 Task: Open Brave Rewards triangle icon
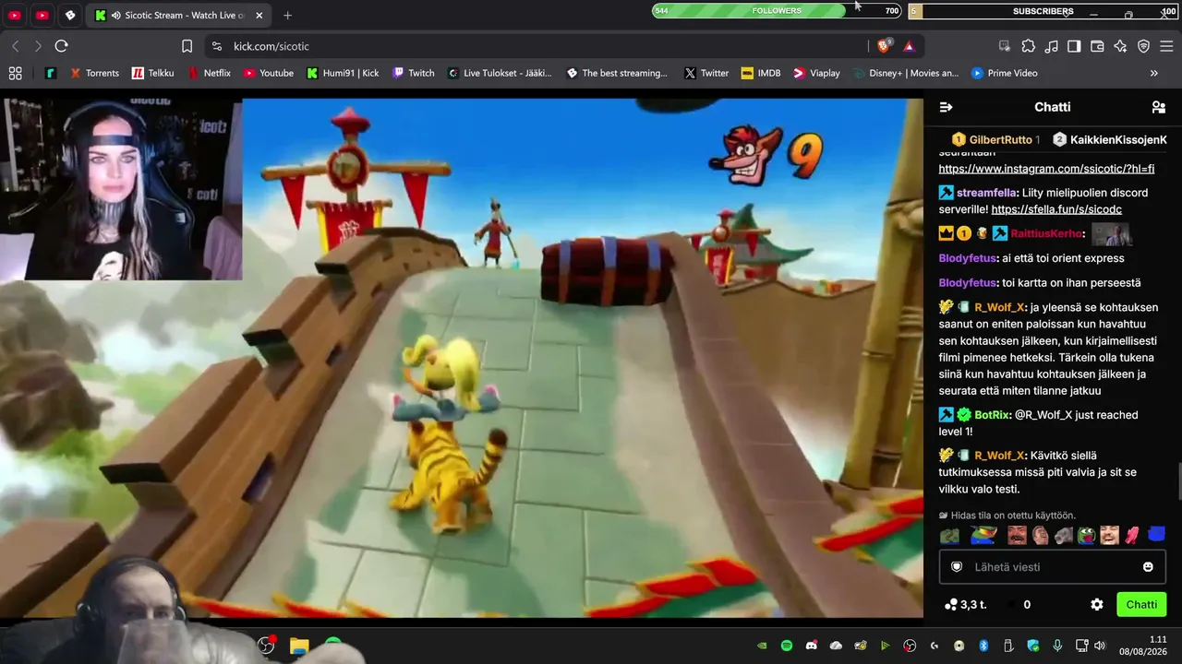909,46
